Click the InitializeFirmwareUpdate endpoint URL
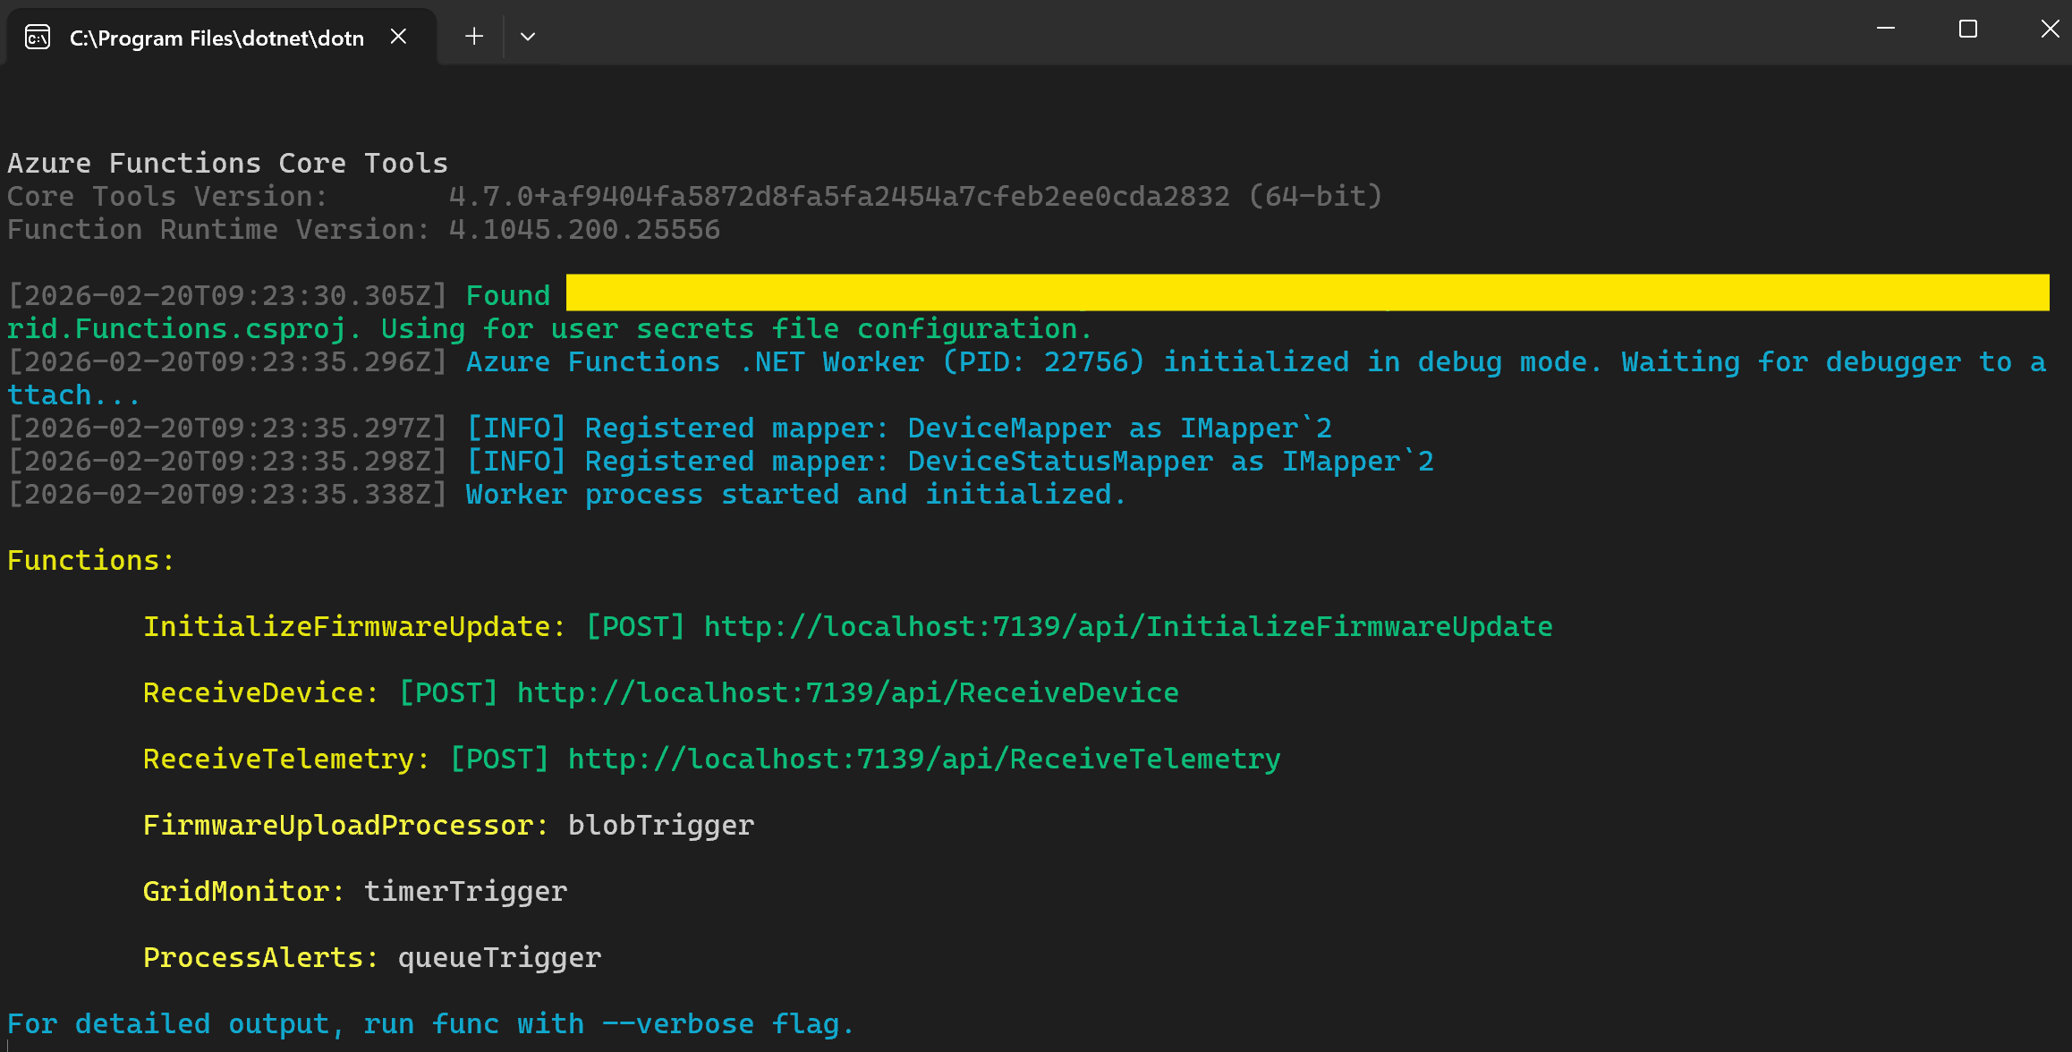The image size is (2072, 1052). point(1127,626)
